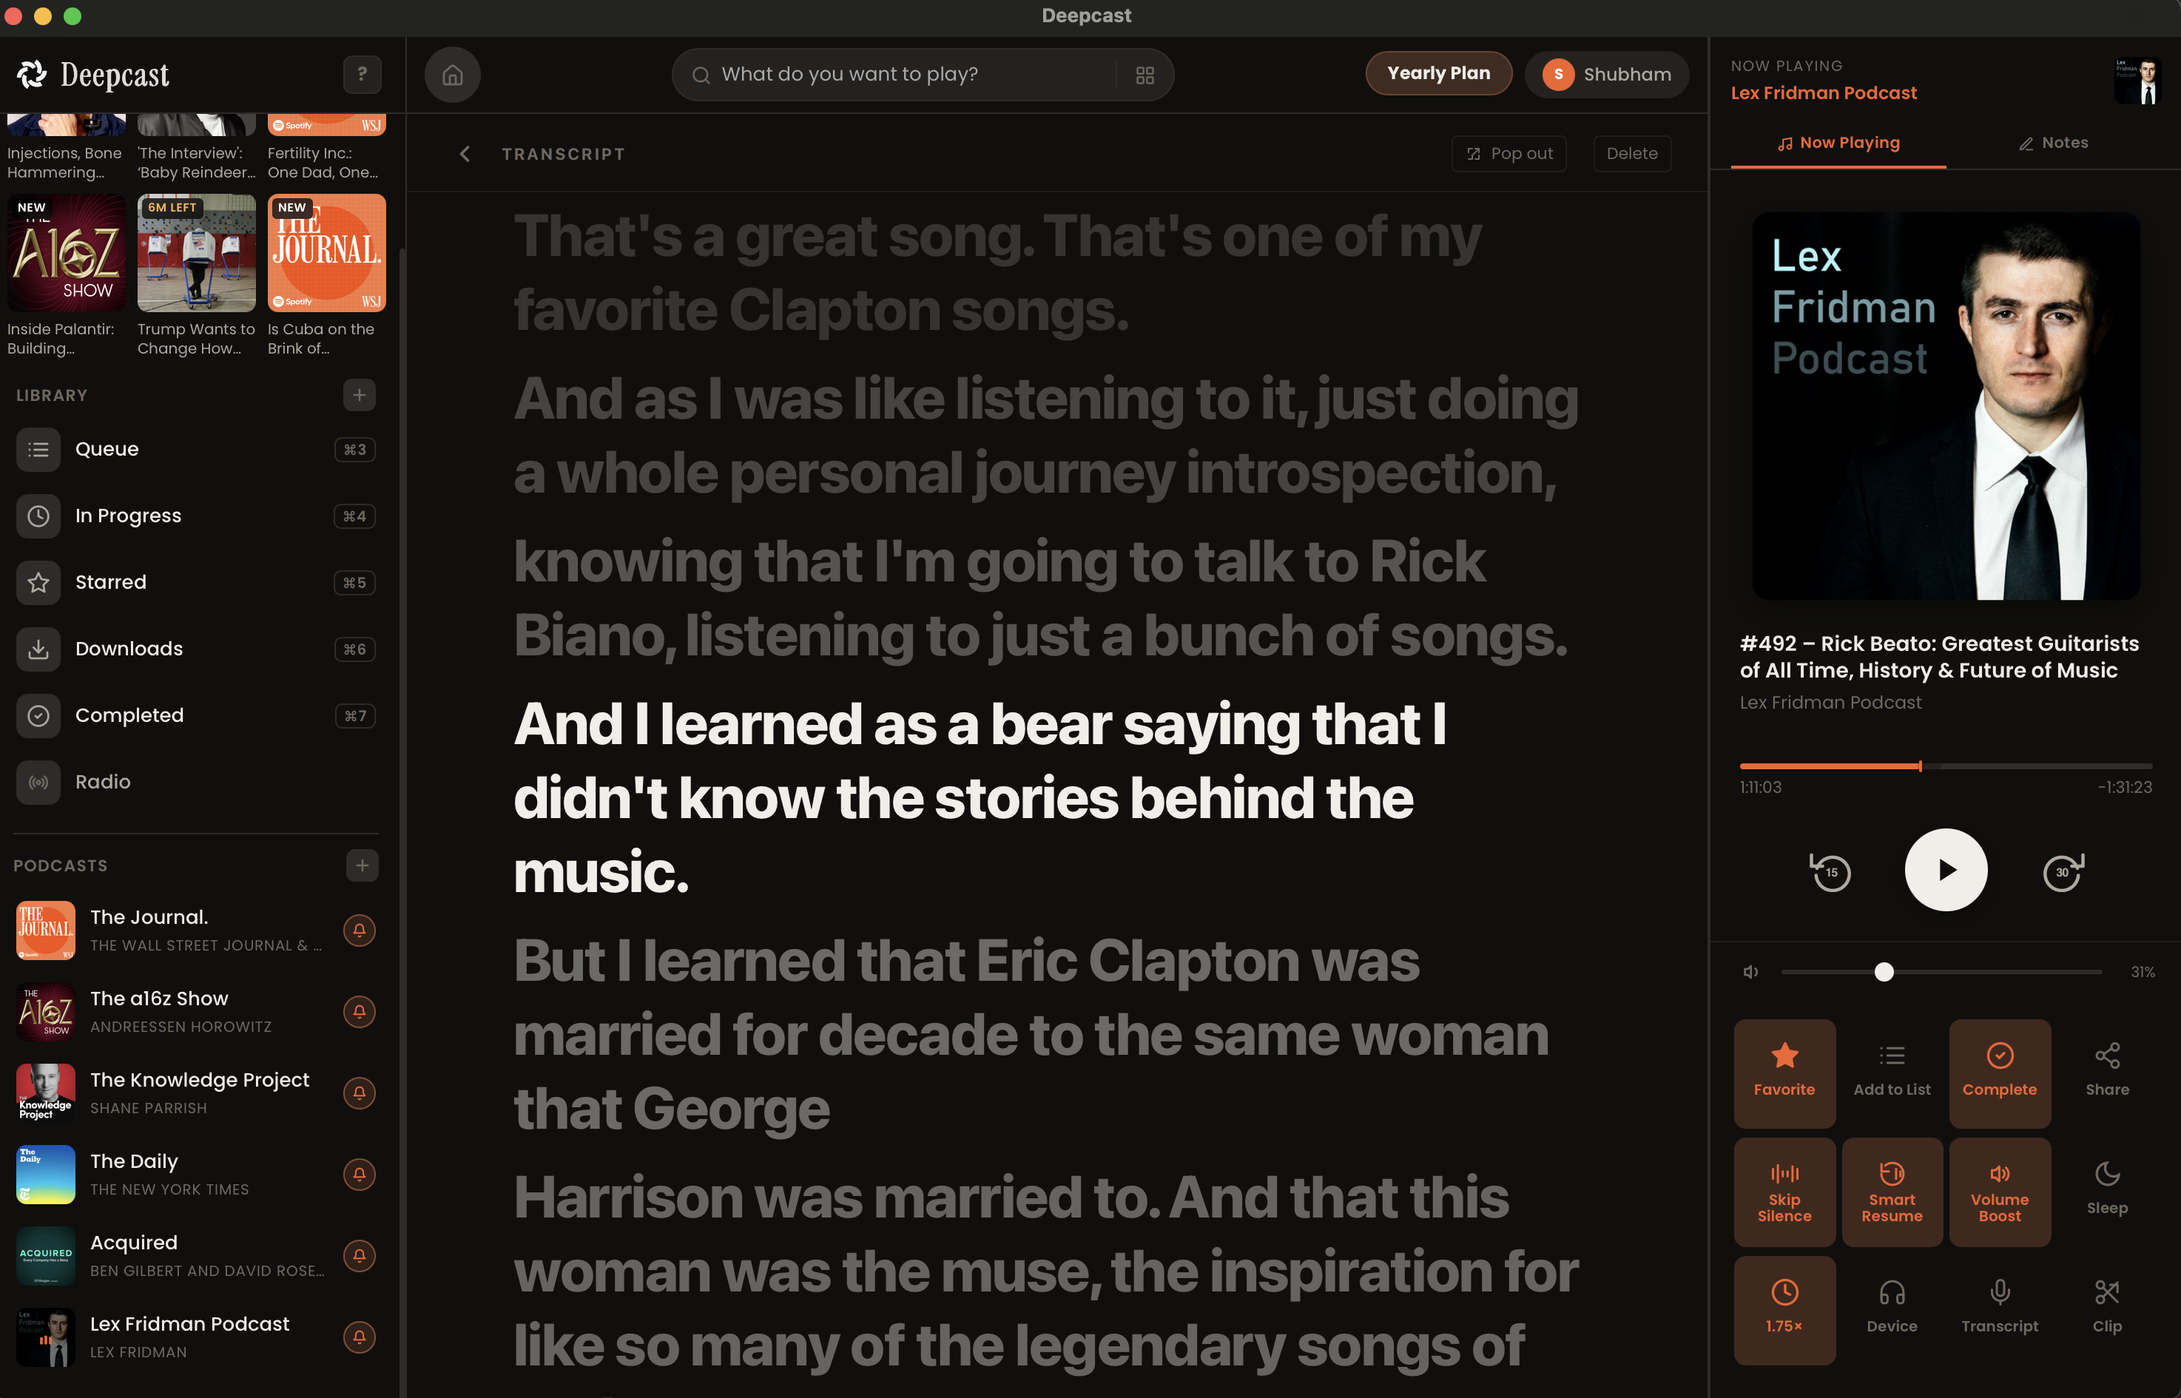Screen dimensions: 2181x1398
Task: Open In Progress from the library
Action: click(127, 516)
